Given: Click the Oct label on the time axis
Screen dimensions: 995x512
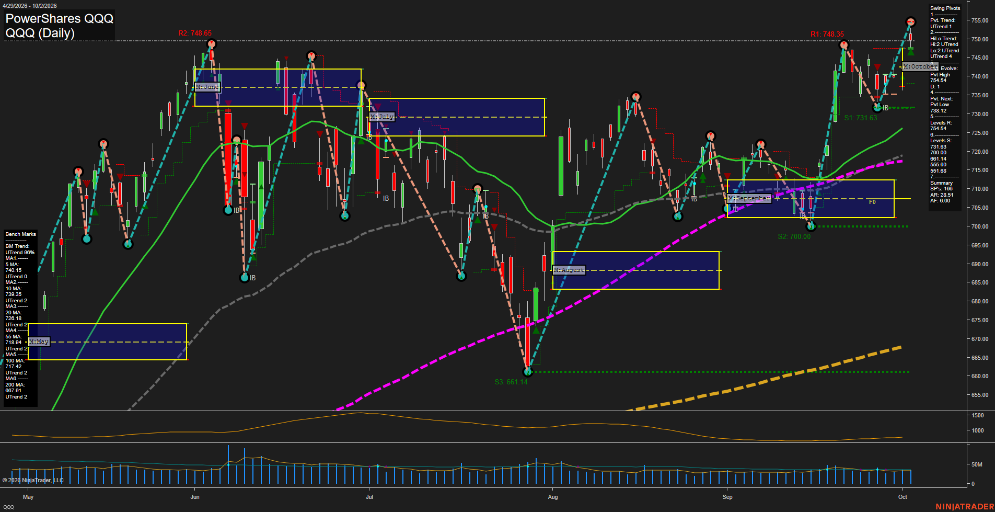Looking at the screenshot, I should tap(903, 497).
